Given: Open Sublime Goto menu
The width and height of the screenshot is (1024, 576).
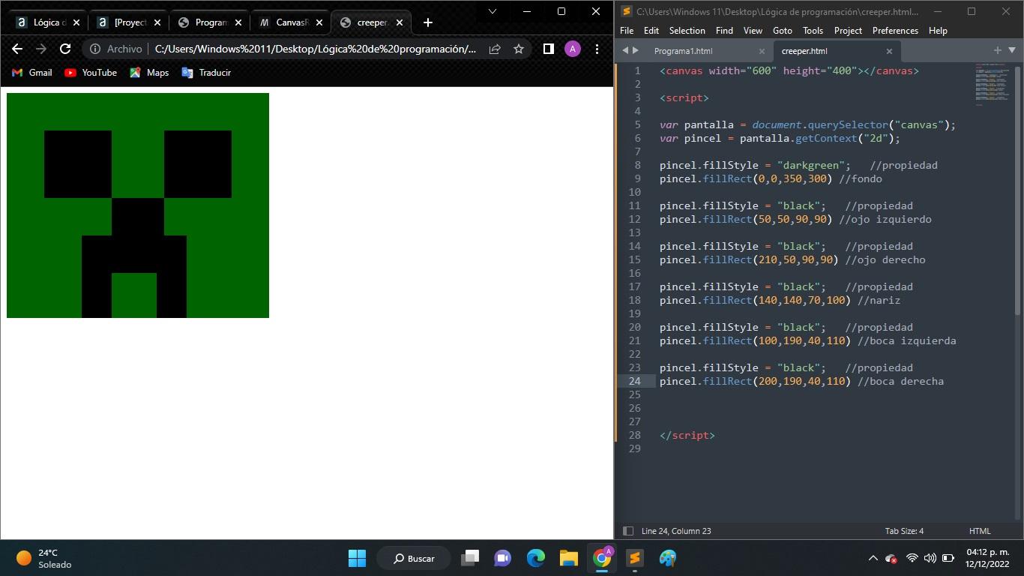Looking at the screenshot, I should click(782, 31).
